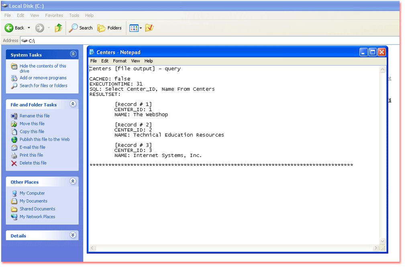Click the magnifier icon beside Search for files
This screenshot has width=408, height=267.
[x=14, y=86]
